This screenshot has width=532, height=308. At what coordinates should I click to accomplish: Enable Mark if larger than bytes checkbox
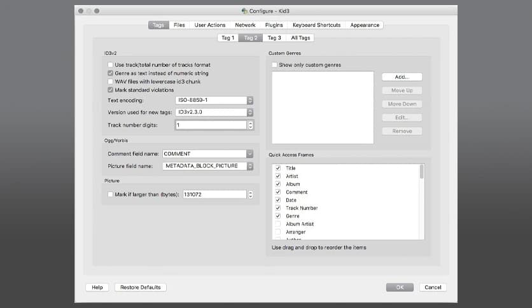pyautogui.click(x=110, y=194)
